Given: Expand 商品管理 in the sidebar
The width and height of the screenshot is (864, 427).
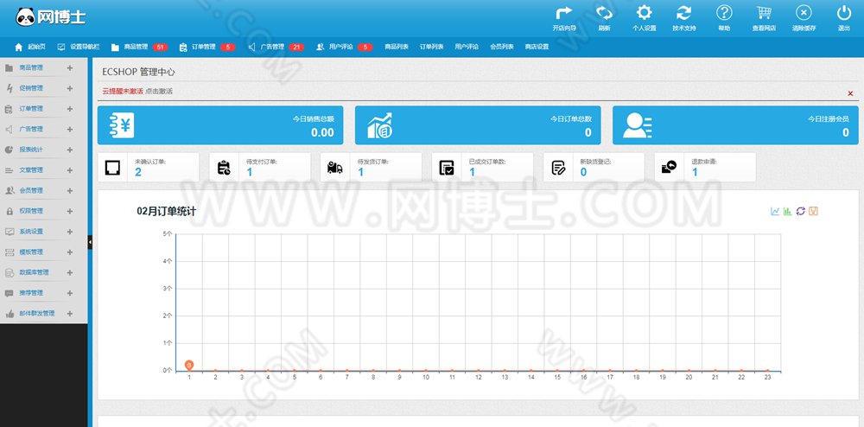Looking at the screenshot, I should 69,68.
